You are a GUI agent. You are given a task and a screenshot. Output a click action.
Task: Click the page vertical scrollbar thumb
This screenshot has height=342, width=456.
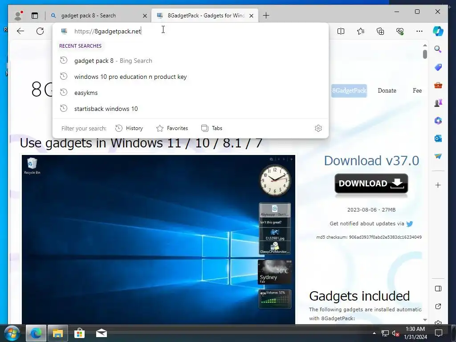coord(425,54)
